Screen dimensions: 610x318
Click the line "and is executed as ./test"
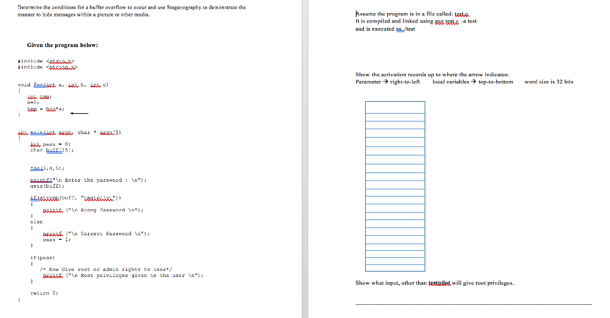click(x=385, y=29)
